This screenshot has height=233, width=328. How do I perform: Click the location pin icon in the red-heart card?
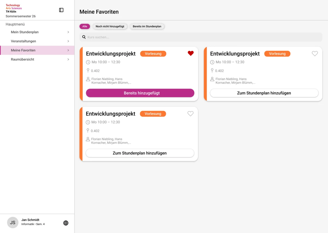point(88,70)
